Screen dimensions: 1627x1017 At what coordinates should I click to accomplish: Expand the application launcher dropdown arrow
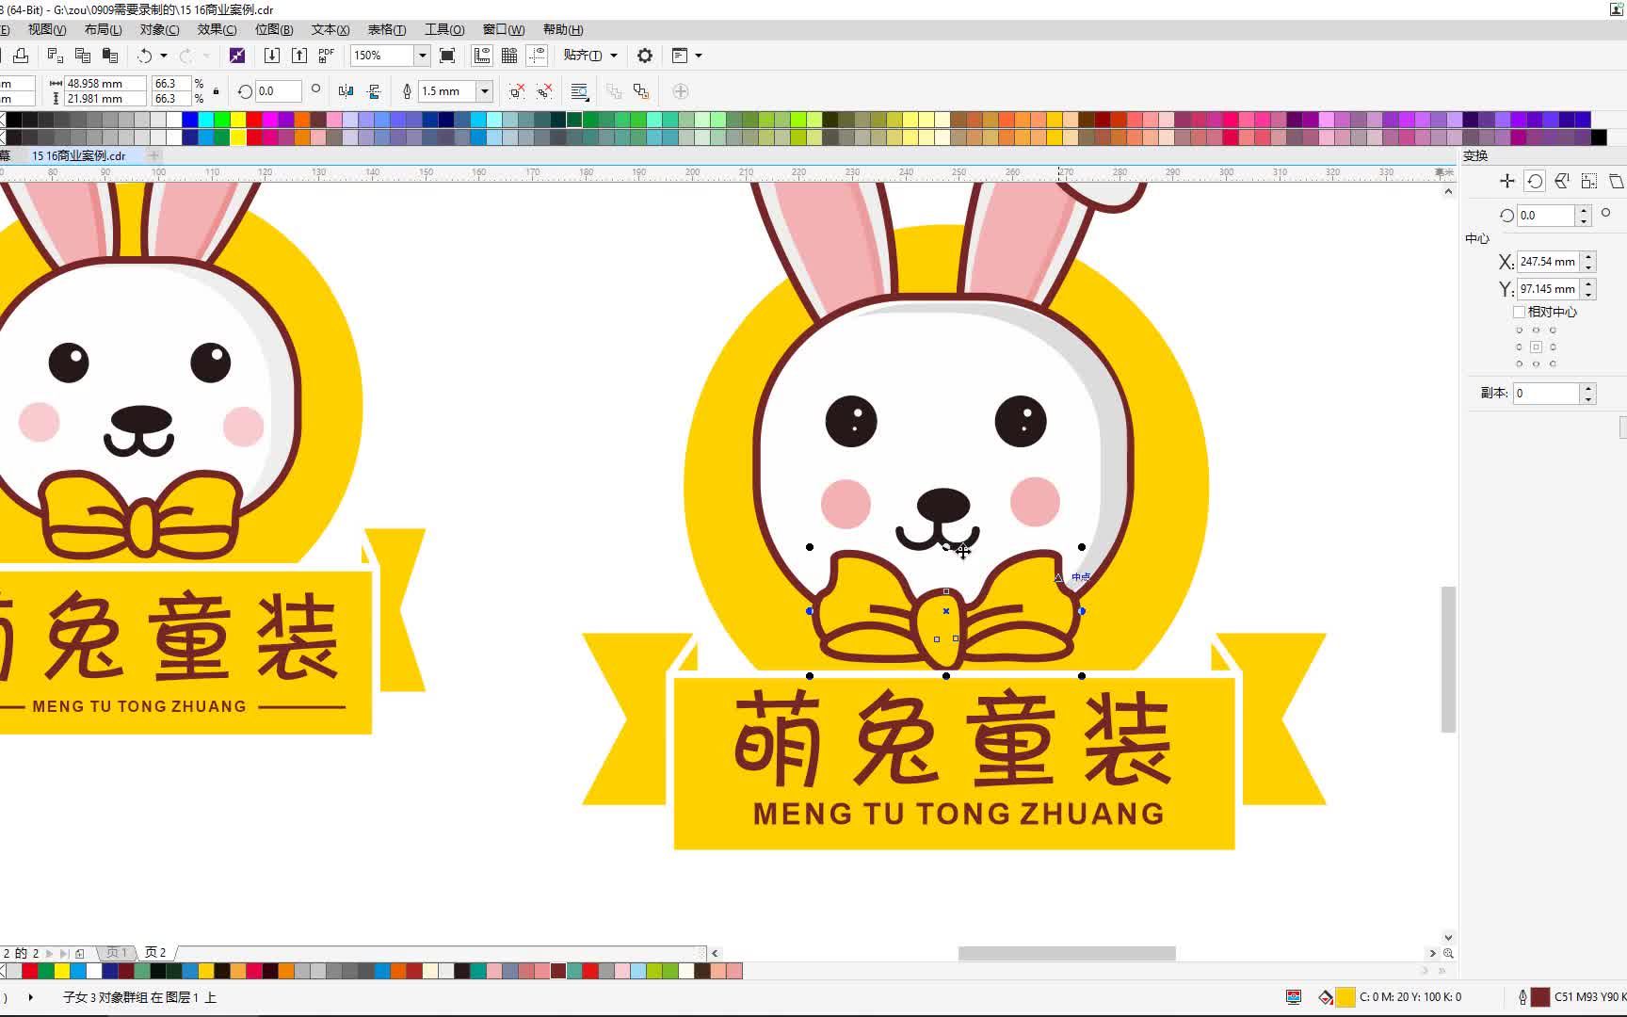(x=699, y=56)
